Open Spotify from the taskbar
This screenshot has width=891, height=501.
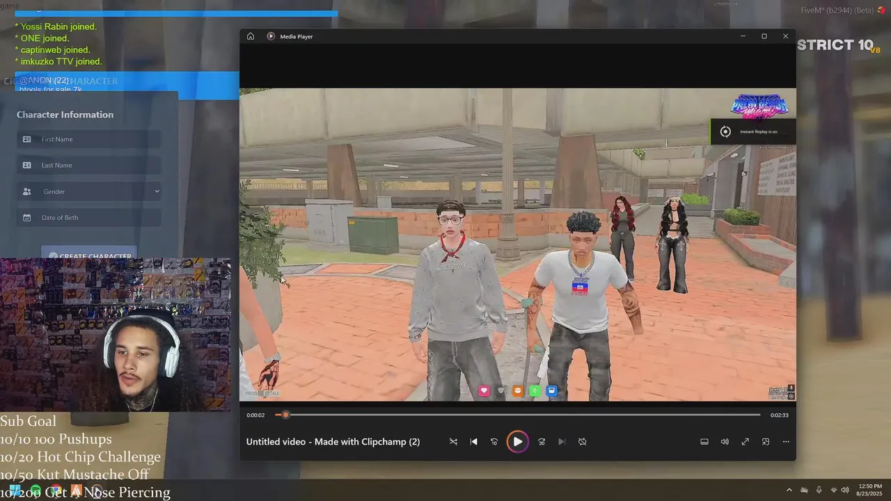(35, 491)
